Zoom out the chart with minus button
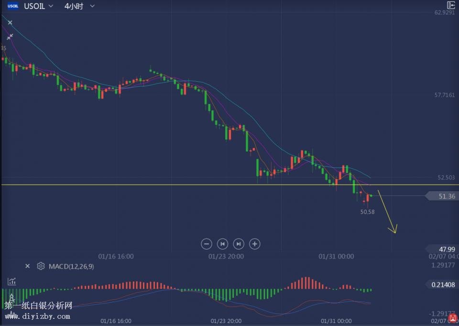The width and height of the screenshot is (459, 326). tap(207, 244)
